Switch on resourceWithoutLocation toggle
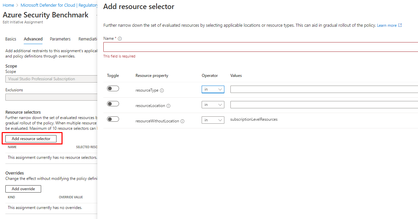 [x=113, y=119]
